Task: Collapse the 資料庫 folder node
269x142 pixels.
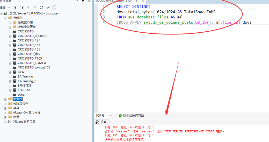Action: (5, 18)
